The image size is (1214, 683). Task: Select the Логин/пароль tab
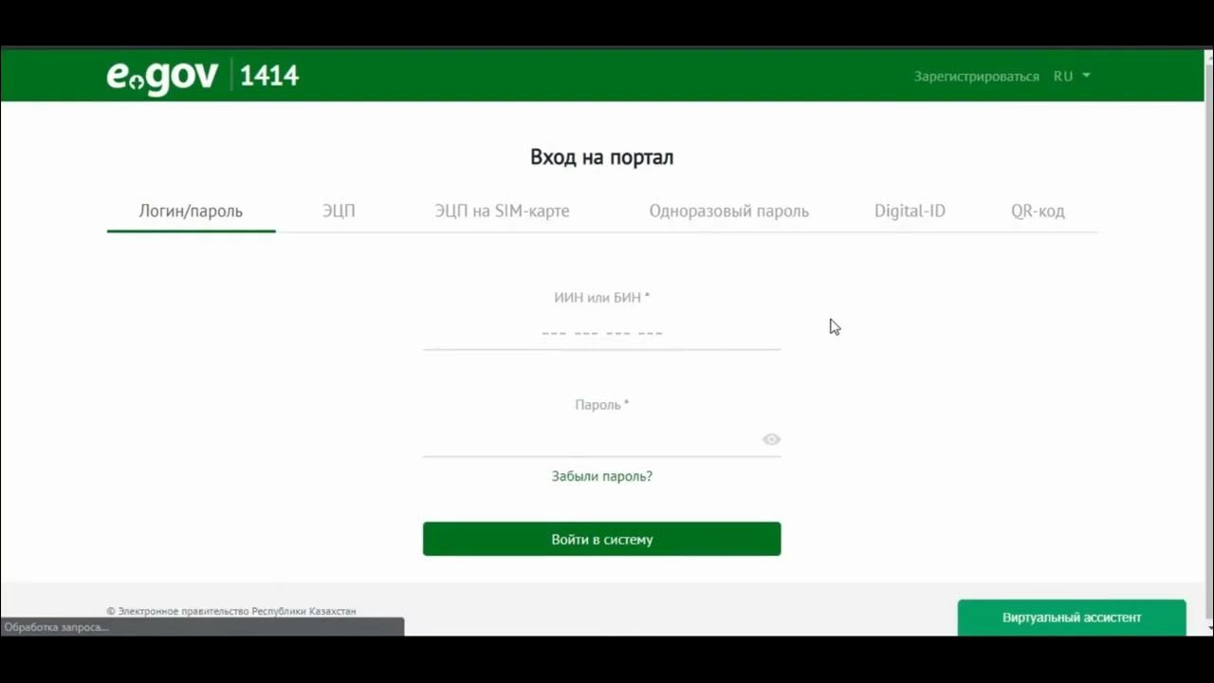coord(191,211)
